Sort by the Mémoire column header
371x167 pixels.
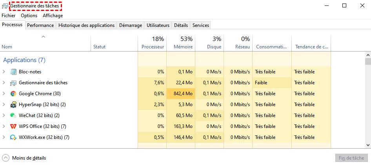point(183,43)
